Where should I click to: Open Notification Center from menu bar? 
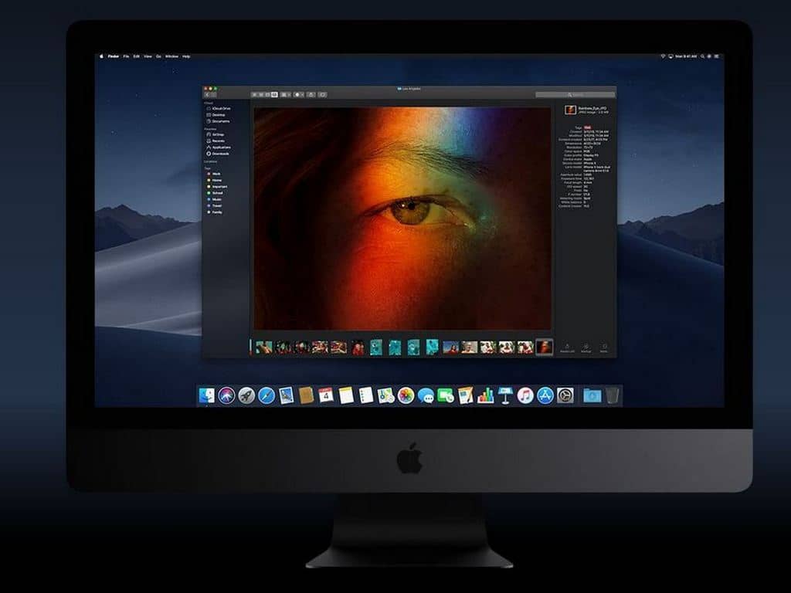point(716,56)
